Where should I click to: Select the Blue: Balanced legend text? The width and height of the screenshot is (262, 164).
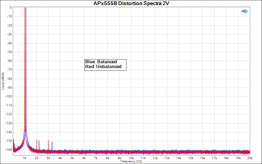(x=101, y=62)
